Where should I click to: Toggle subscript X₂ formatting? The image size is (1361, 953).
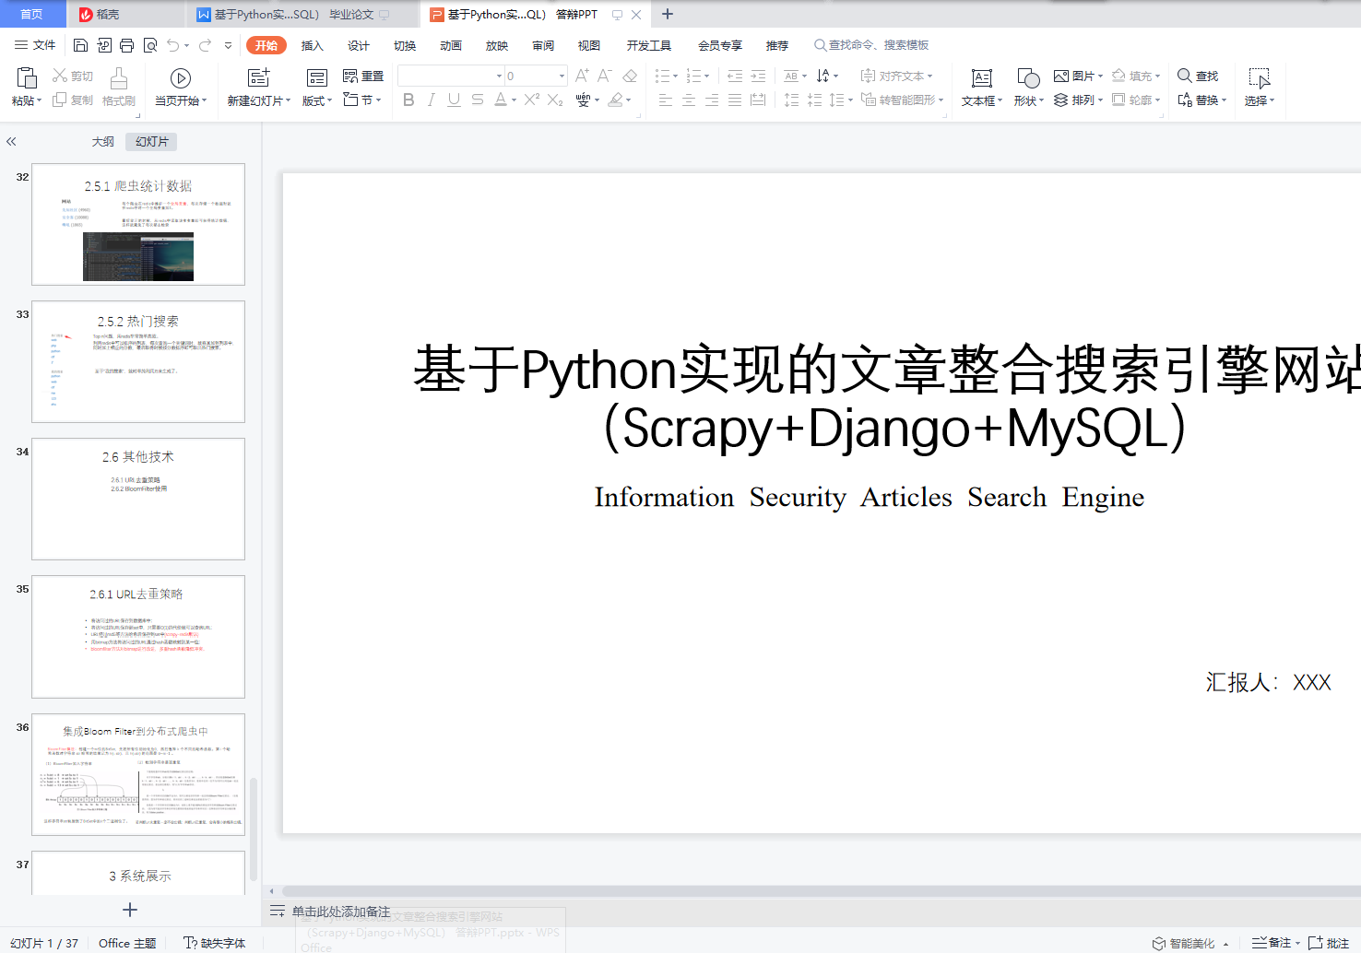[555, 100]
